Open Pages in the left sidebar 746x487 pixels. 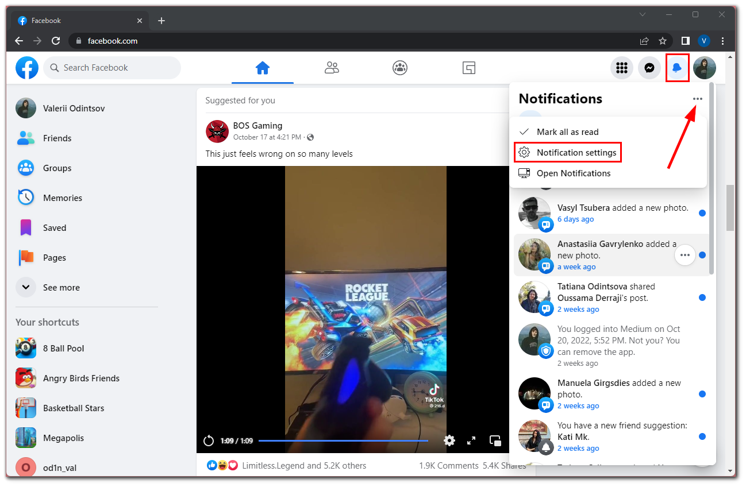[86, 257]
